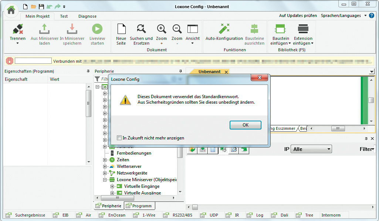The width and height of the screenshot is (379, 221).
Task: Create a Neue Seite
Action: tap(121, 30)
